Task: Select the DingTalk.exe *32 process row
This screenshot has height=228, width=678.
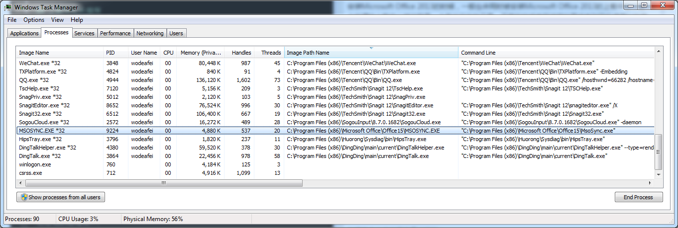Action: coord(335,156)
